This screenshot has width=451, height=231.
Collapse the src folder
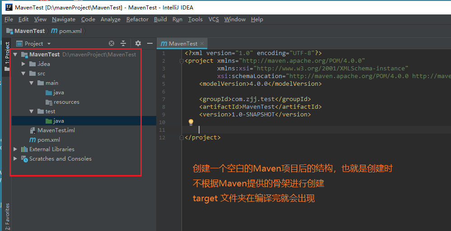click(23, 74)
